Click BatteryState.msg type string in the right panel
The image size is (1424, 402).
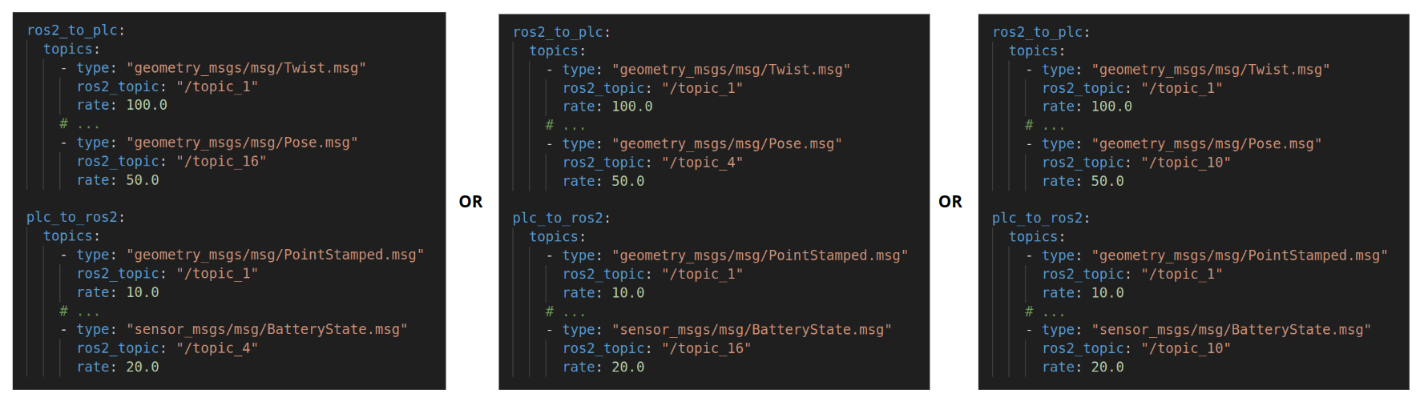[1231, 330]
